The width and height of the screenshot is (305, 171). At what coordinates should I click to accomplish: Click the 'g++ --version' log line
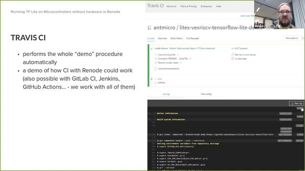tap(166, 168)
